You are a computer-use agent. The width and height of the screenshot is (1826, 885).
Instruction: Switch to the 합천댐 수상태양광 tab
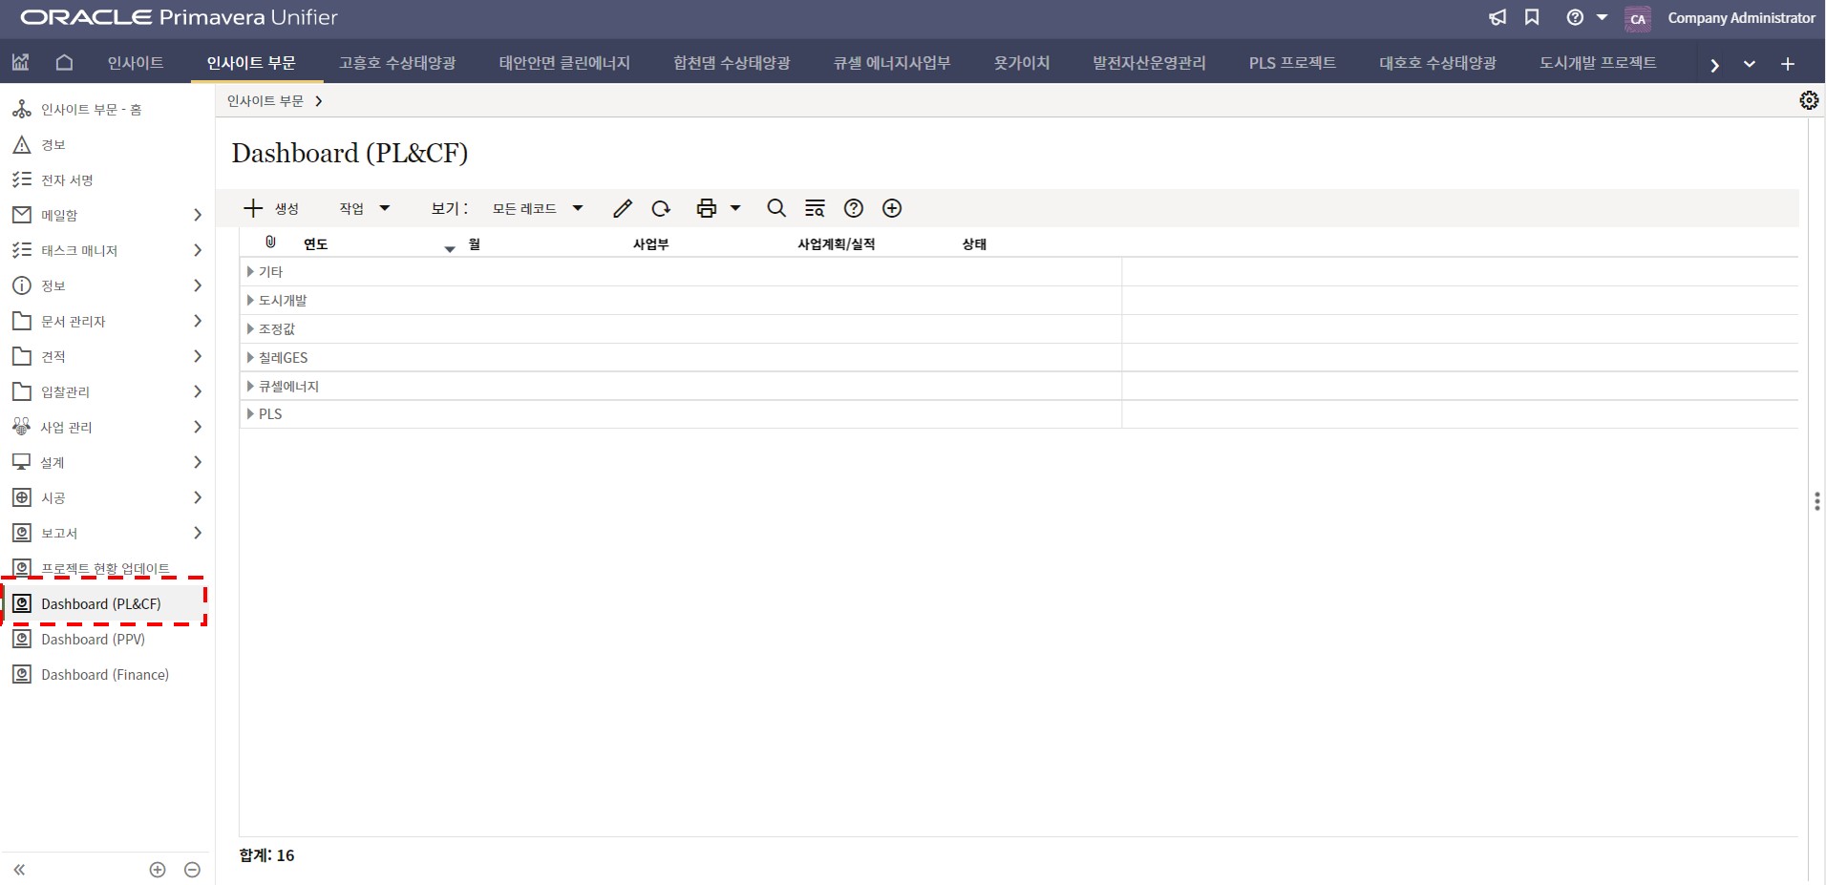(732, 63)
